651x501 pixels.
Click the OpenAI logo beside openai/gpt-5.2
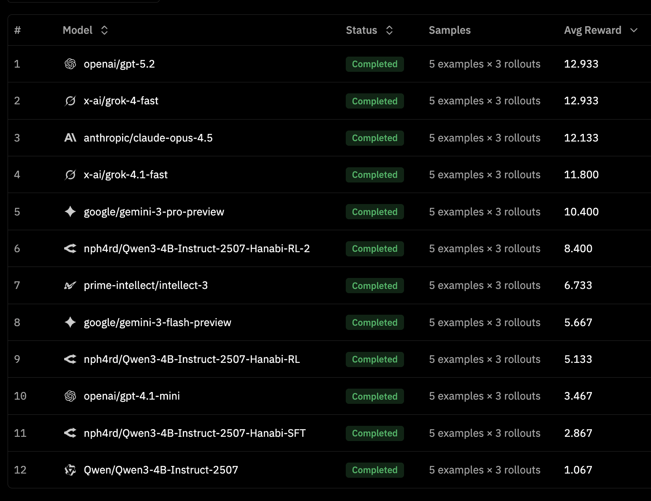[x=70, y=64]
